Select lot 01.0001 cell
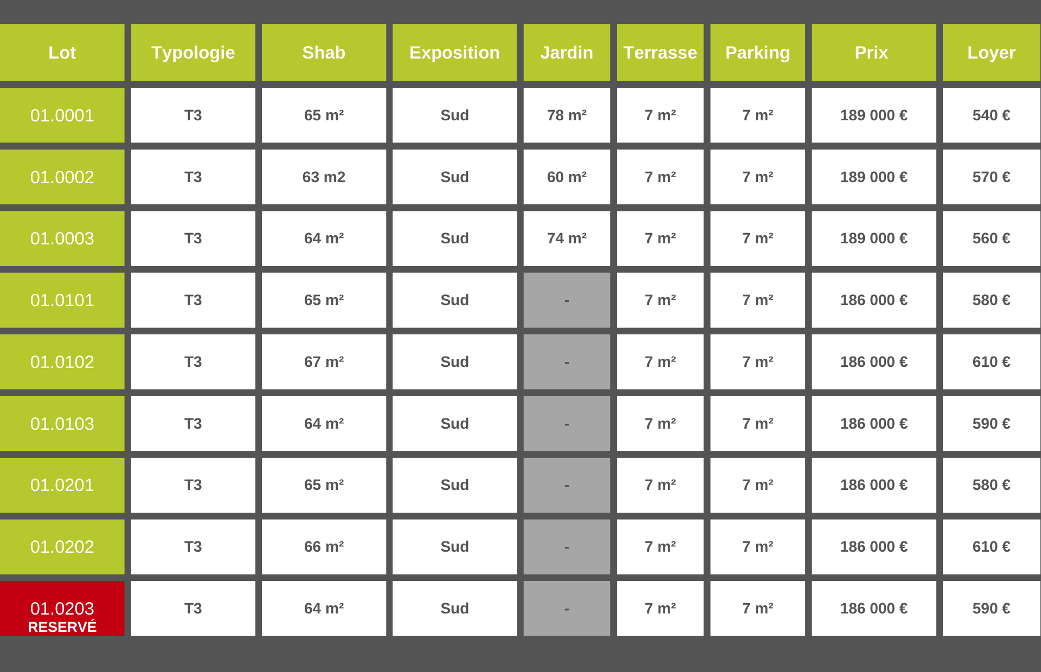The height and width of the screenshot is (672, 1041). 62,115
